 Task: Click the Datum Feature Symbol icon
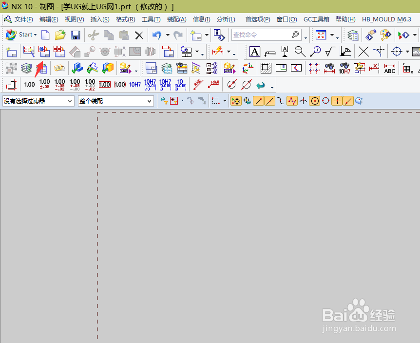(x=285, y=51)
